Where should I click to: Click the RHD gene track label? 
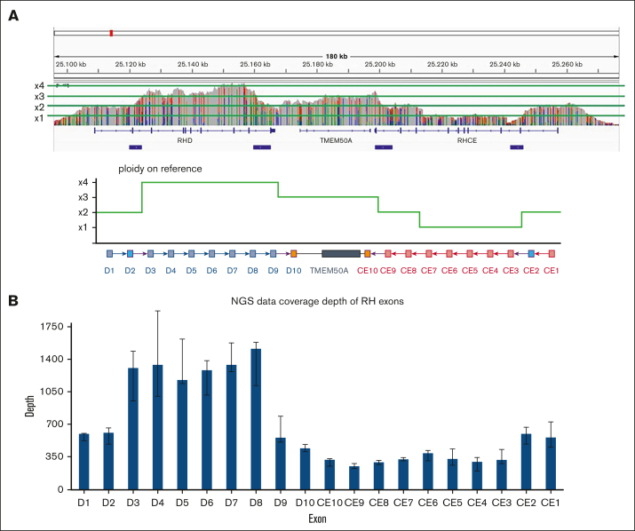185,140
